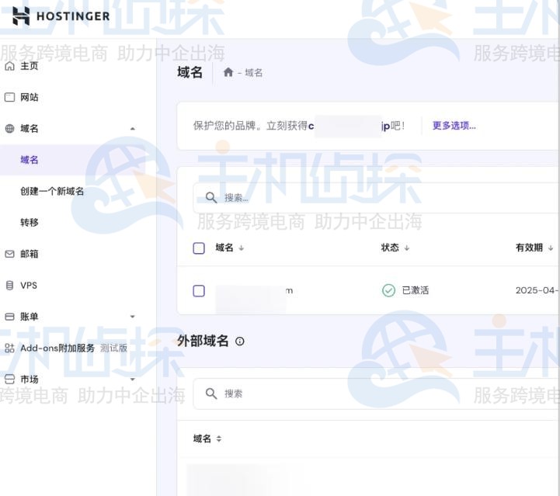Tick the checkbox on the 已激活 domain row

199,291
